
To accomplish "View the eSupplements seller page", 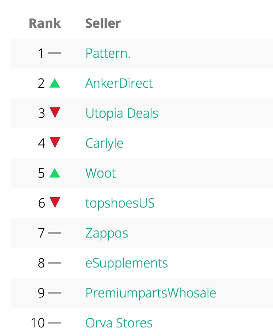I will (x=127, y=263).
